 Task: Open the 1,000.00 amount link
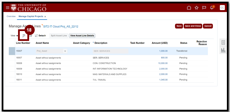pos(163,51)
